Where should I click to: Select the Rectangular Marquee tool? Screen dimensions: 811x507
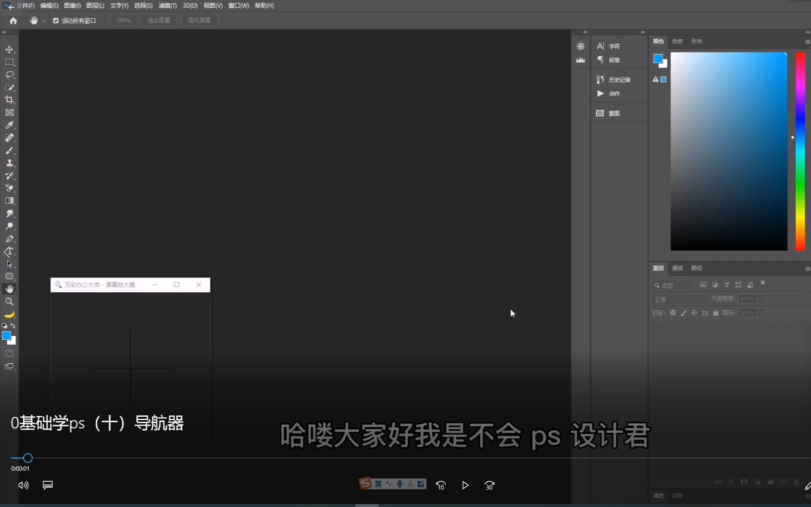pos(9,62)
